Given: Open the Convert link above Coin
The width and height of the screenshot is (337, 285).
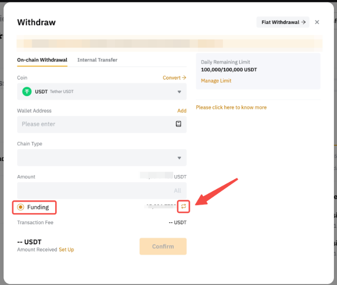Looking at the screenshot, I should pos(174,77).
